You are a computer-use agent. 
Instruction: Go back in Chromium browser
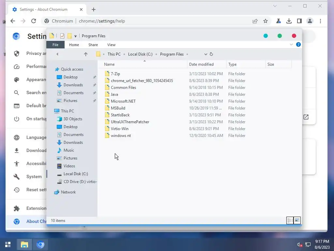13,21
